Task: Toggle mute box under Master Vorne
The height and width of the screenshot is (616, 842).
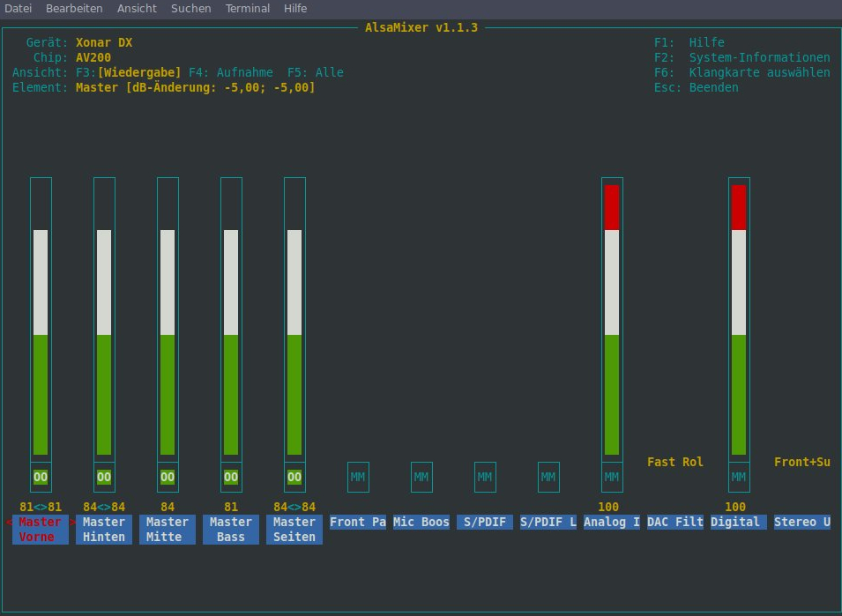Action: pos(41,477)
